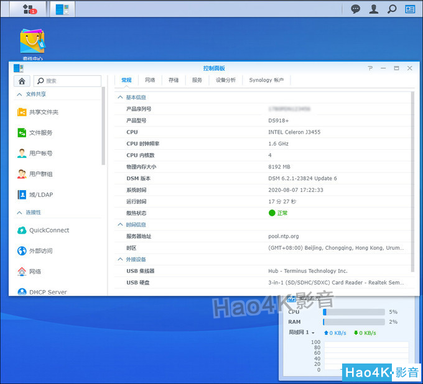Open widgets panel icon in taskbar
The image size is (423, 384).
[410, 9]
